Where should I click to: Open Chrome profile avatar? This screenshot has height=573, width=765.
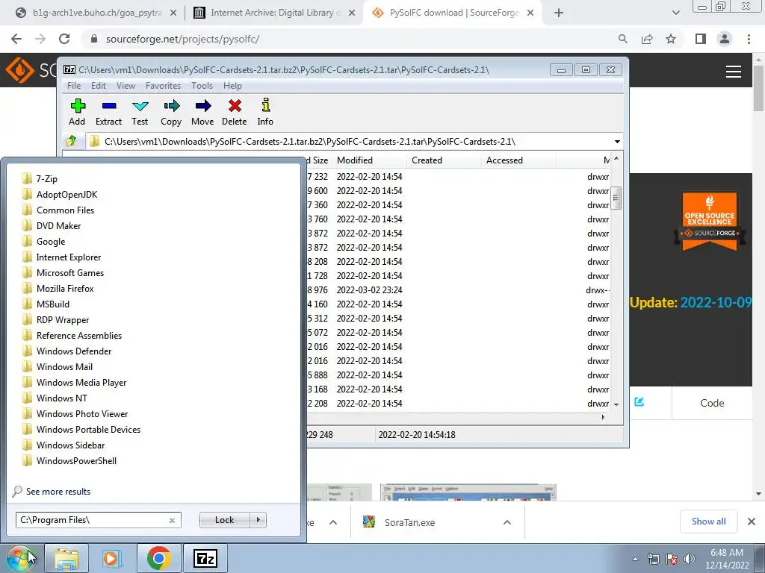point(725,39)
